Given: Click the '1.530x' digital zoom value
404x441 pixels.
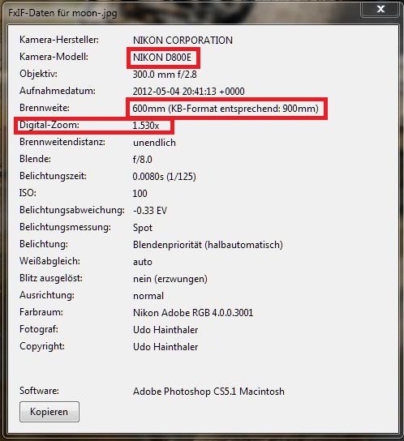Looking at the screenshot, I should click(x=146, y=126).
